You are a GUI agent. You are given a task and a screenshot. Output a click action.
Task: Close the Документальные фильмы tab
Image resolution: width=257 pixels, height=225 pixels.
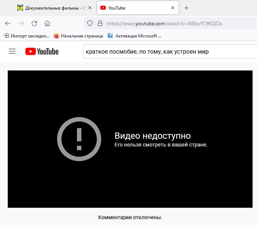pyautogui.click(x=90, y=8)
